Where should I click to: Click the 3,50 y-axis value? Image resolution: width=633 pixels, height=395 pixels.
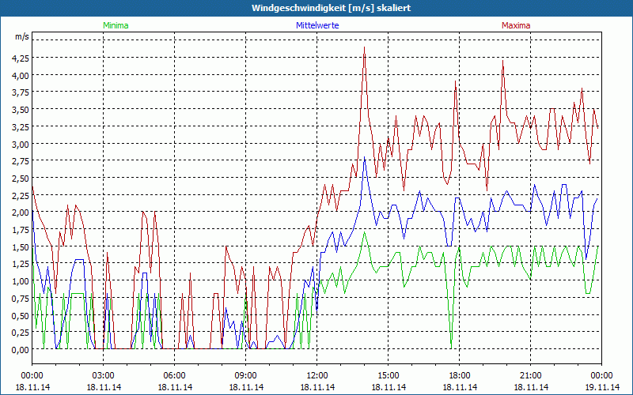coord(21,110)
